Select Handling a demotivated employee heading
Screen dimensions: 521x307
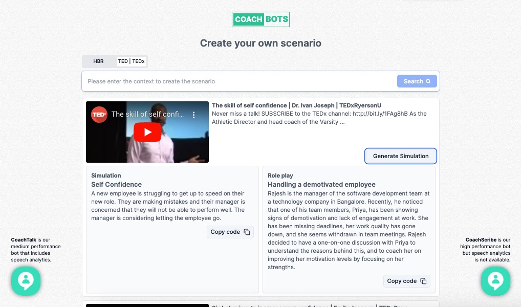[x=321, y=184]
